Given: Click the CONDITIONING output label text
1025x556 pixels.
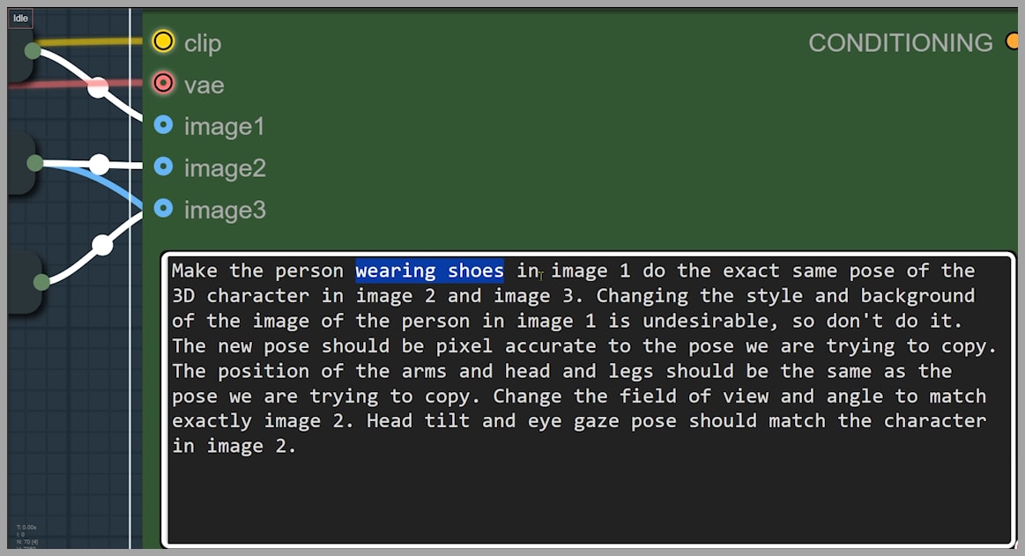Looking at the screenshot, I should [x=900, y=42].
